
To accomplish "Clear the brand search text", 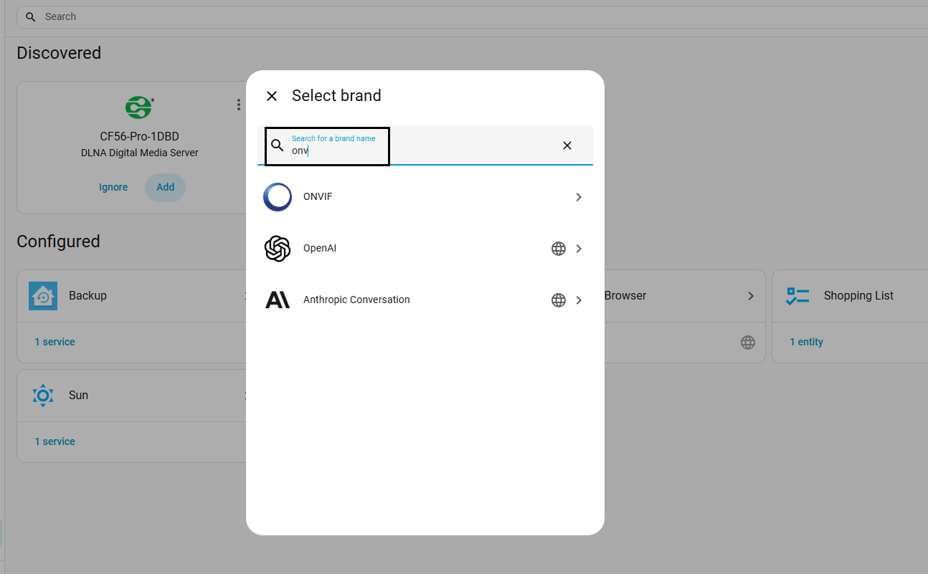I will (567, 145).
